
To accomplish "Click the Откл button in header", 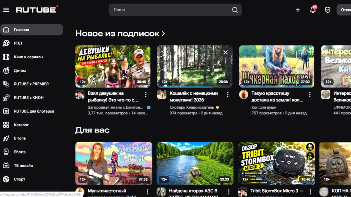I will [x=344, y=10].
